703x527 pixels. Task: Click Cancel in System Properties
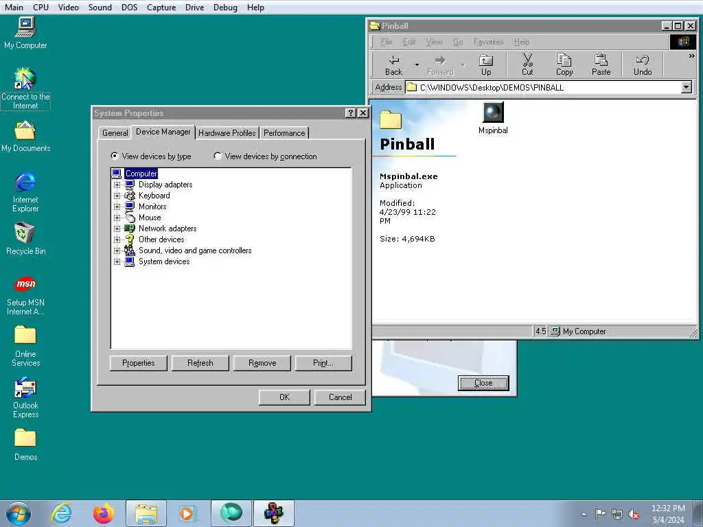pos(340,397)
